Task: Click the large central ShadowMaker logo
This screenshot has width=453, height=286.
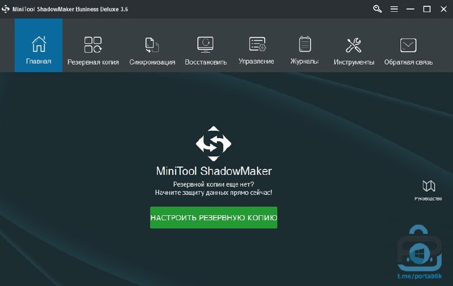Action: point(213,144)
